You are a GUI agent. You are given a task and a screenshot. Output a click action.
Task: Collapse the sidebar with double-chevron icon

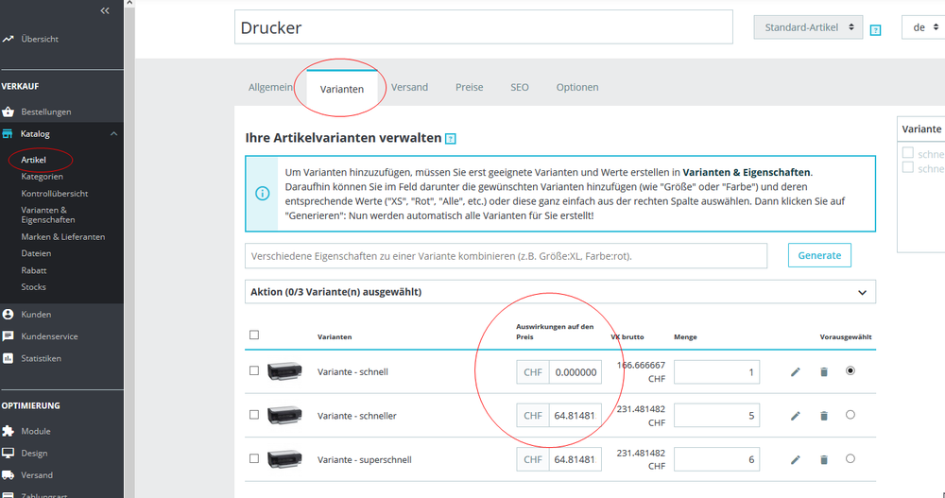click(105, 10)
